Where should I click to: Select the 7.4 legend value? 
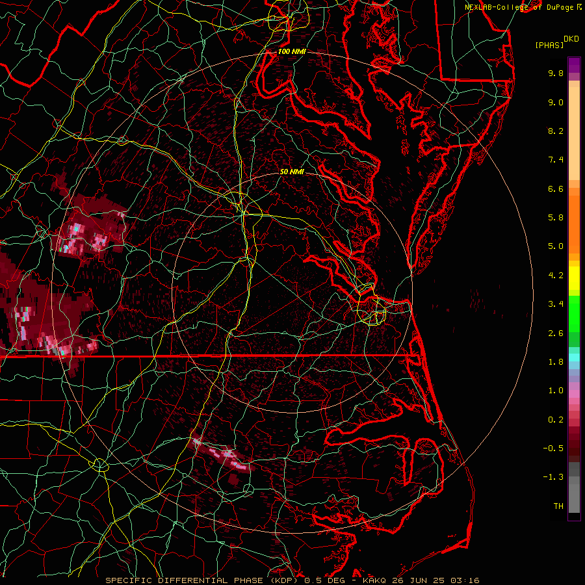556,160
